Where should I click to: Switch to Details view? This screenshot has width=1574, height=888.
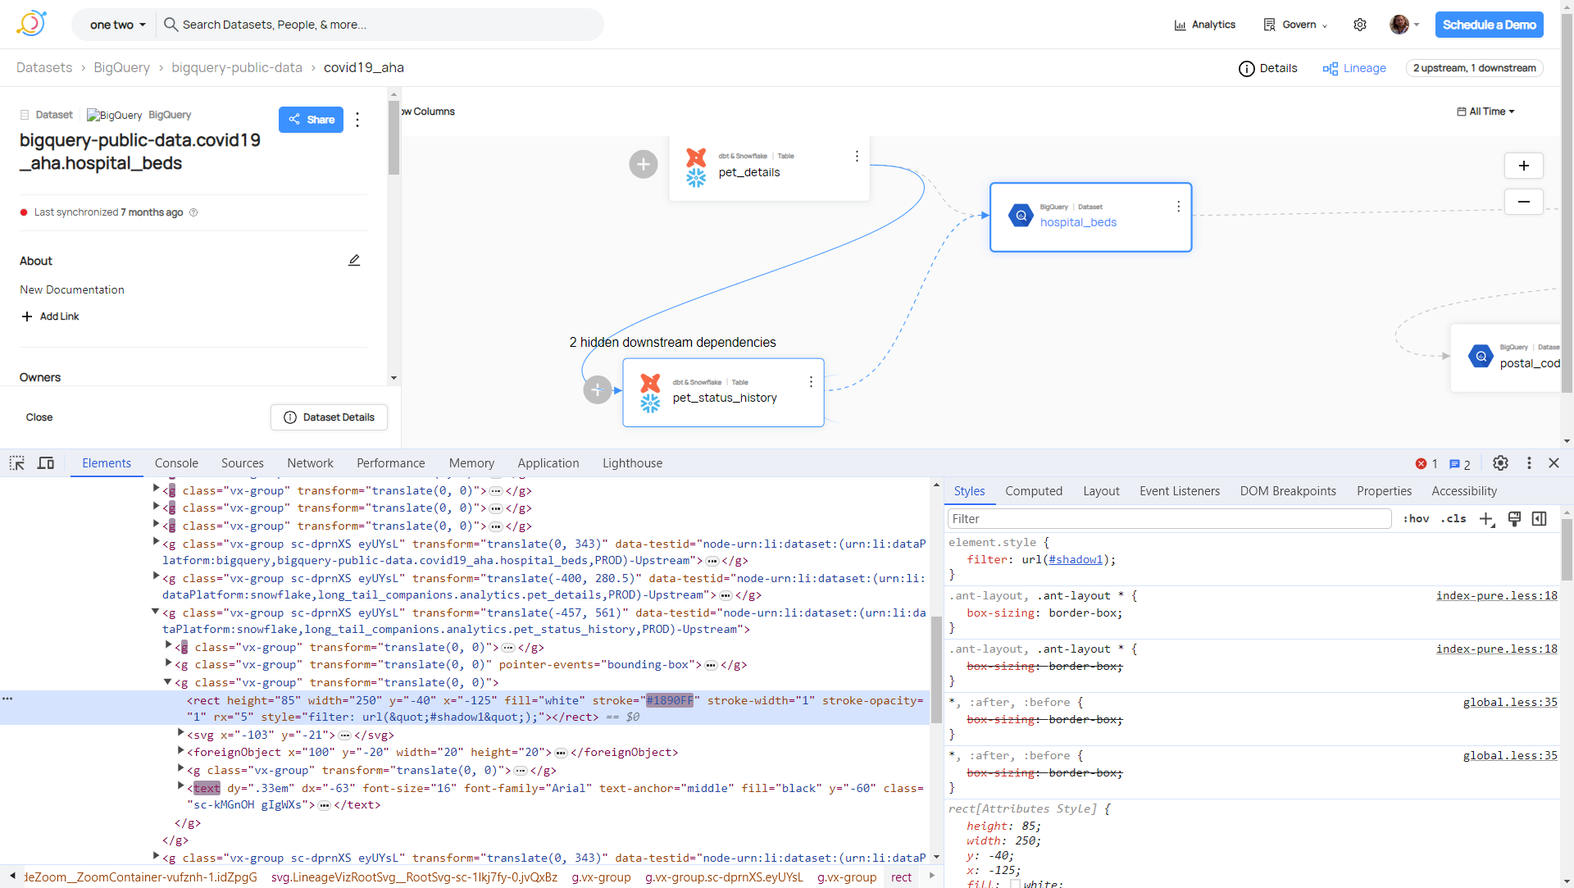point(1268,68)
